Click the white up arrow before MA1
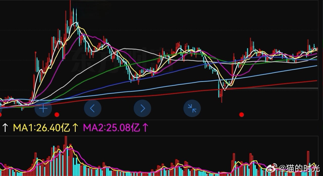The height and width of the screenshot is (176, 323). tap(5, 128)
